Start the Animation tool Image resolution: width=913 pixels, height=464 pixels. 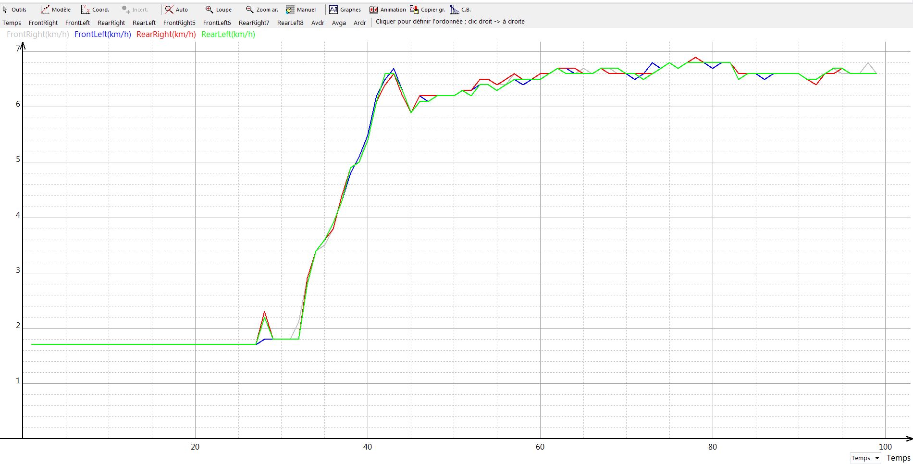[388, 10]
